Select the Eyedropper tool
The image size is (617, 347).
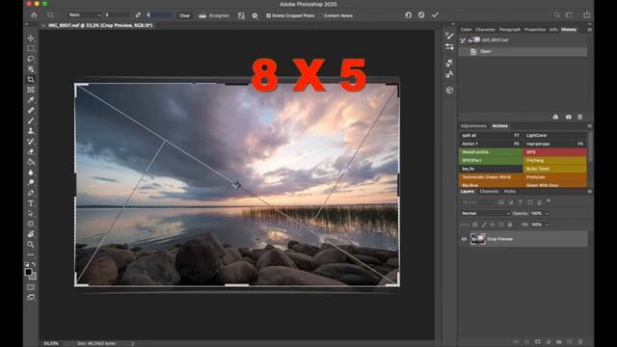click(x=31, y=100)
